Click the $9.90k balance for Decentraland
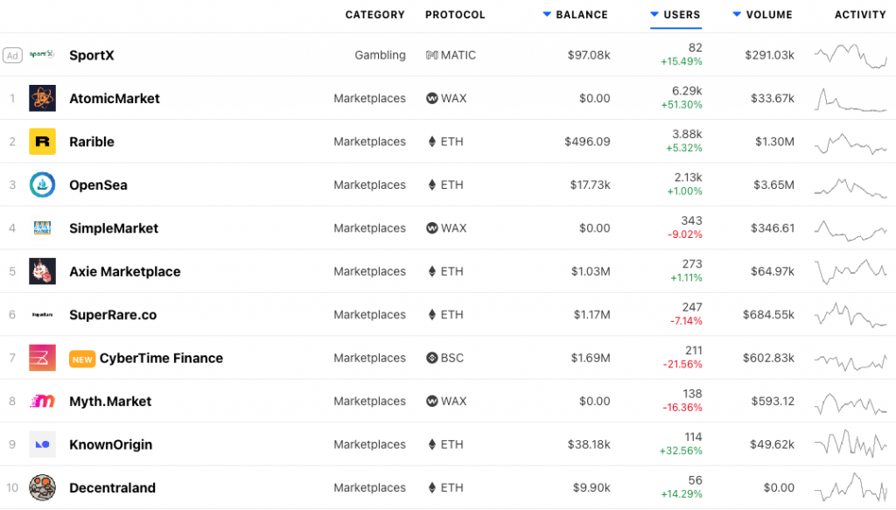Screen dimensions: 896x510 point(591,488)
